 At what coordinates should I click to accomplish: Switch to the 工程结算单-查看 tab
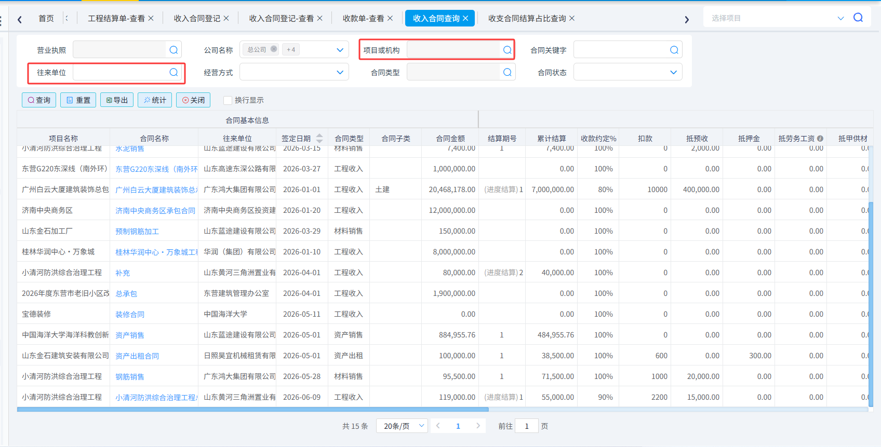click(116, 18)
